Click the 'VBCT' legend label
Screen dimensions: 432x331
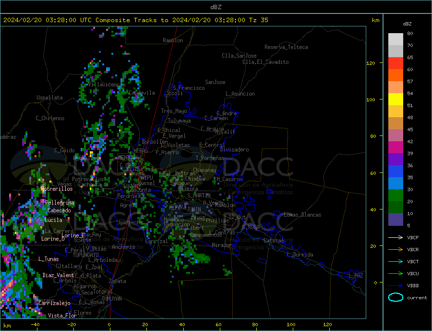point(413,261)
